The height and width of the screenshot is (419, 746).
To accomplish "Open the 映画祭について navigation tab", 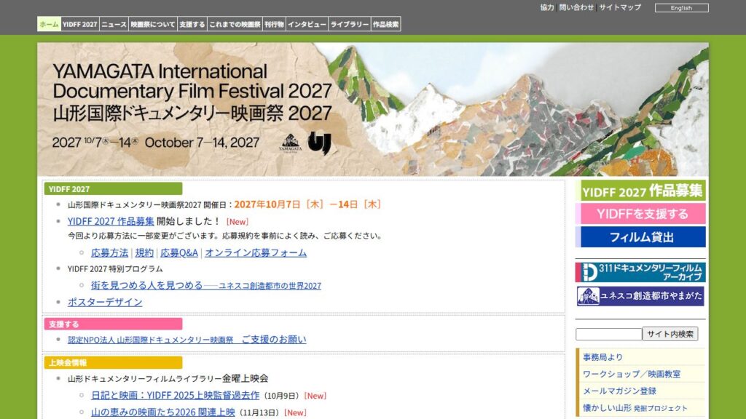I will [153, 24].
